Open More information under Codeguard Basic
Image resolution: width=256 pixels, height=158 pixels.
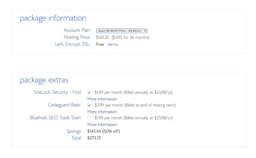click(x=102, y=112)
